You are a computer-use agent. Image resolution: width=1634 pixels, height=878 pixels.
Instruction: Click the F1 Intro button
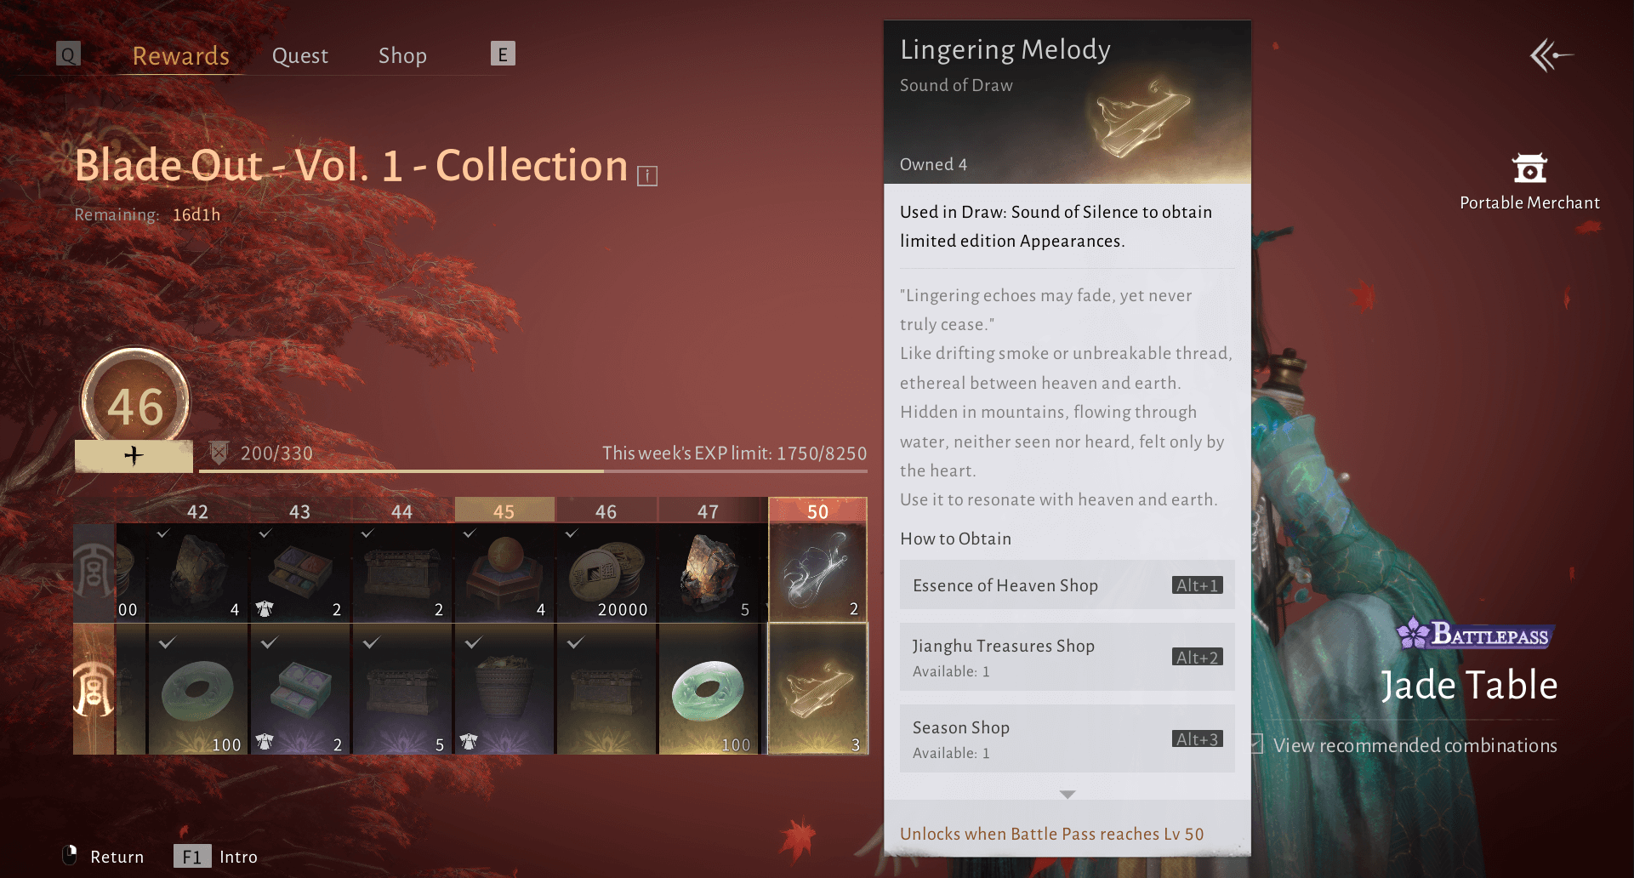click(216, 856)
